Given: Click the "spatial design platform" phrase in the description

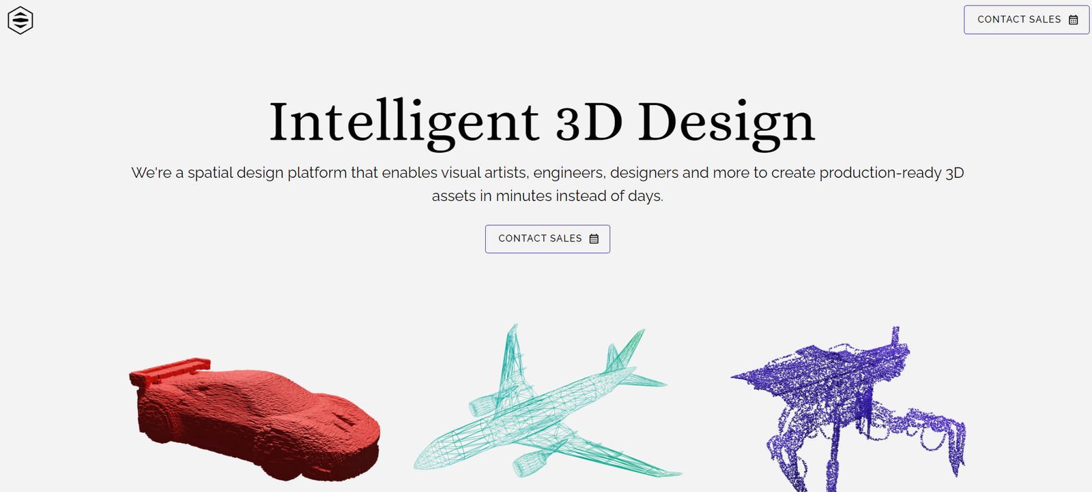Looking at the screenshot, I should coord(268,173).
